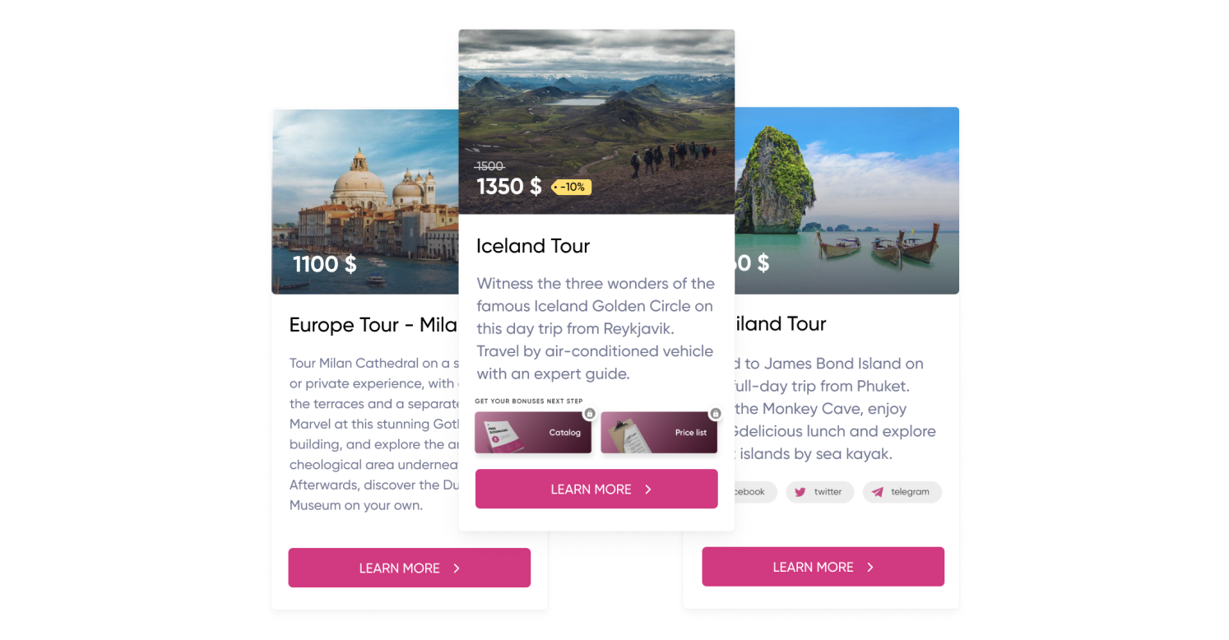Viewport: 1229px width, 640px height.
Task: Click arrow on Thailand Tour Learn More button
Action: click(870, 567)
